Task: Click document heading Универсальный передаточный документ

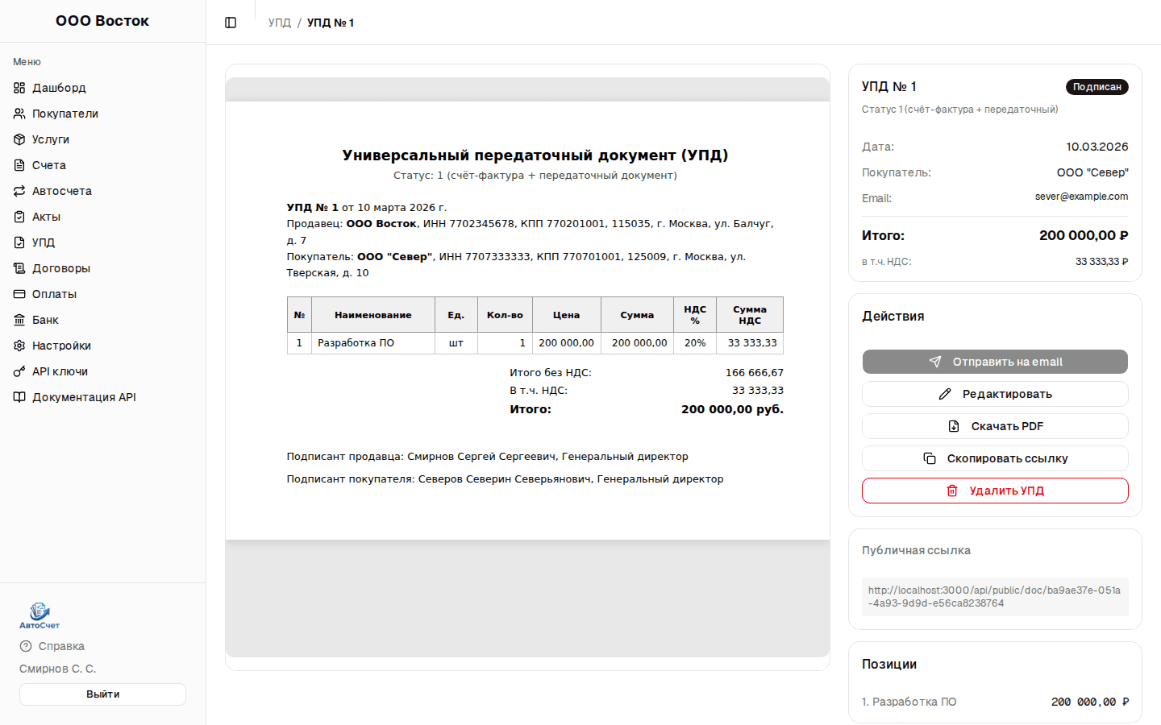Action: (535, 155)
